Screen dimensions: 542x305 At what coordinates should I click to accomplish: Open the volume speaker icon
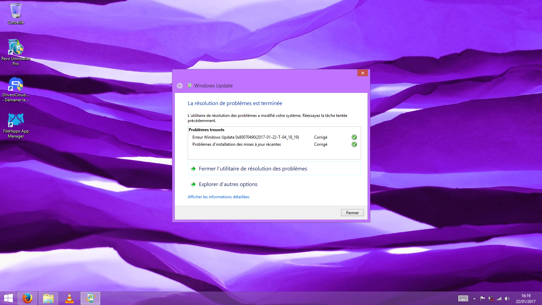[x=507, y=299]
